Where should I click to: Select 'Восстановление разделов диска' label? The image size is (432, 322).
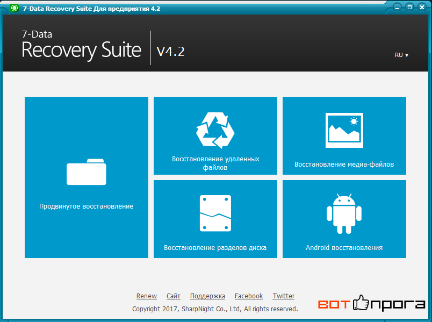[x=215, y=248]
